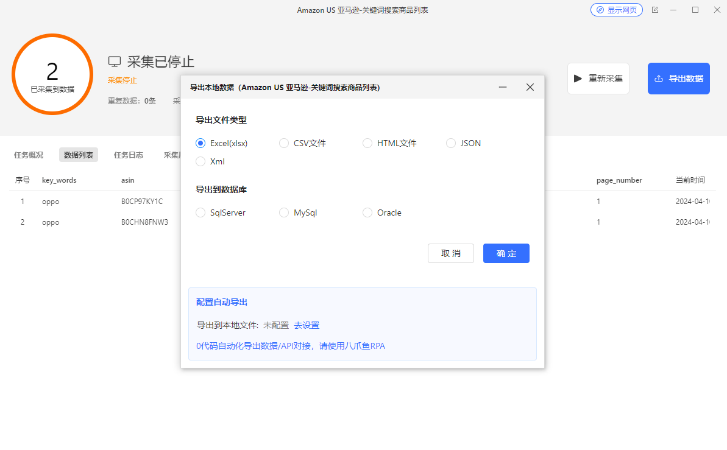
Task: Open the edit pencil icon in title bar
Action: click(655, 10)
